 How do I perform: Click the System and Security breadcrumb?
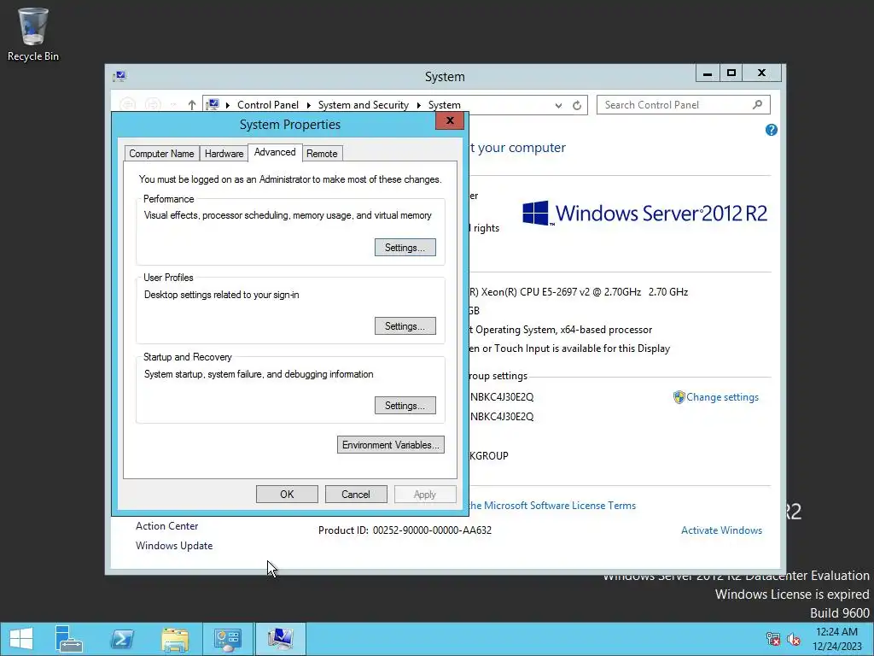(364, 105)
